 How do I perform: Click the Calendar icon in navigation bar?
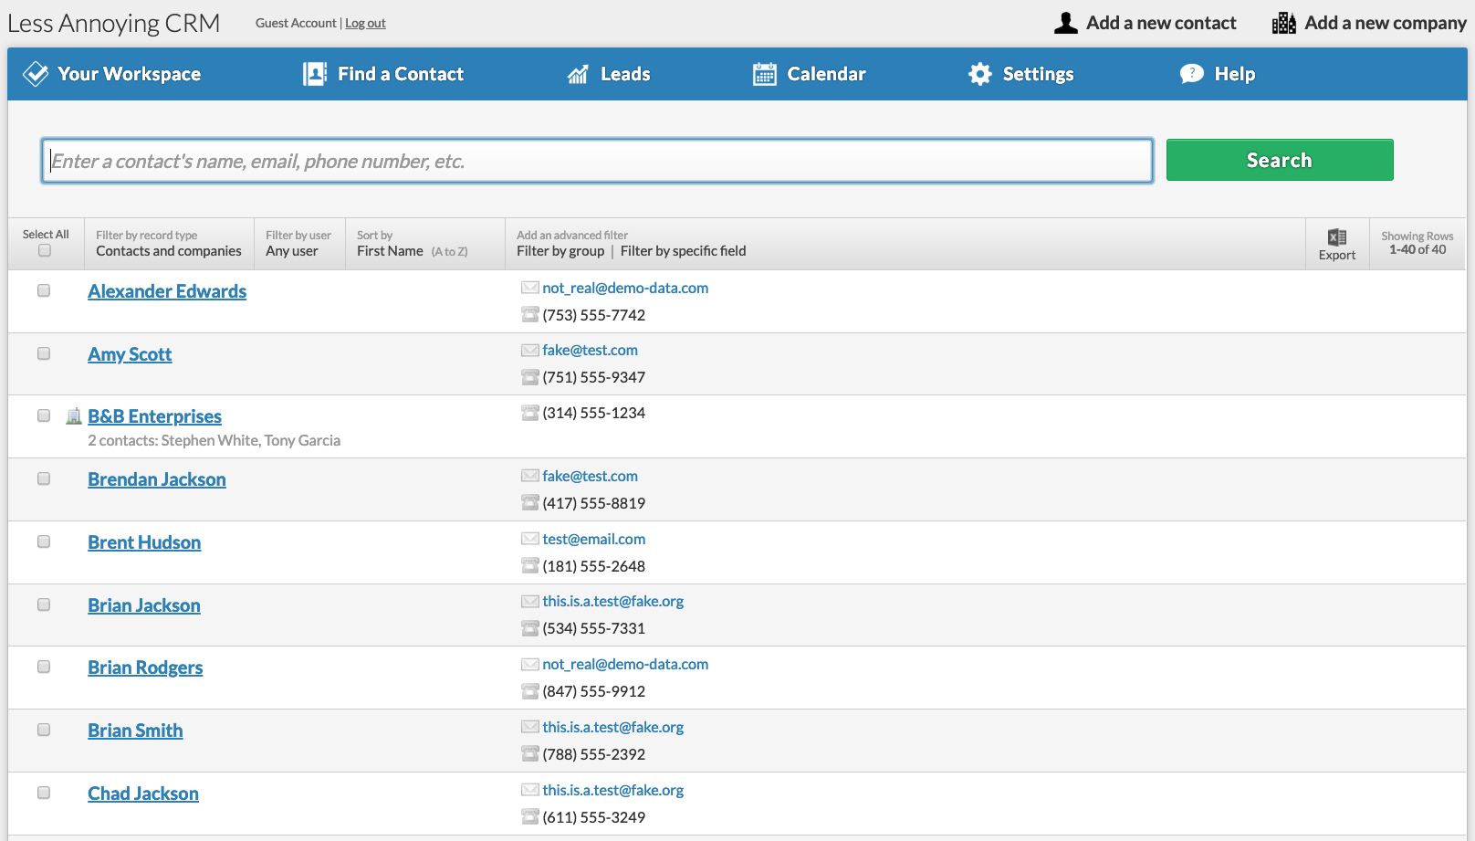click(765, 74)
